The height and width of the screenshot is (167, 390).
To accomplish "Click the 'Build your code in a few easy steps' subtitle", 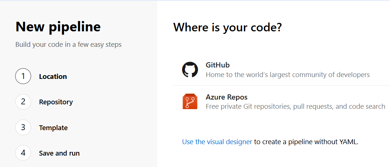I will [68, 45].
